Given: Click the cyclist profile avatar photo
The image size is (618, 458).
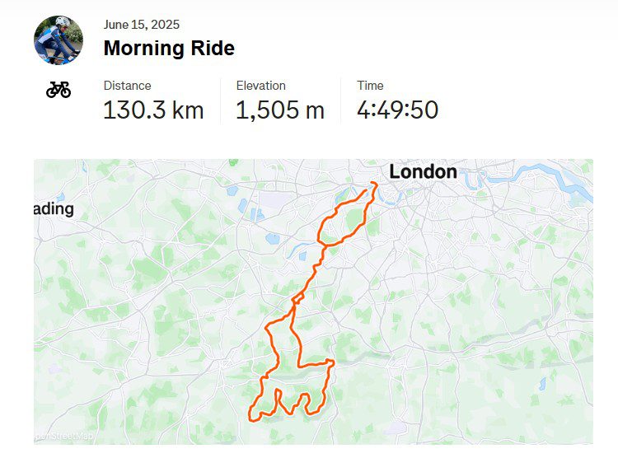Looking at the screenshot, I should pyautogui.click(x=59, y=40).
